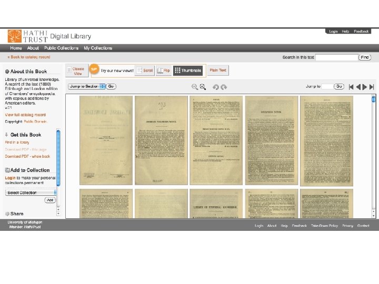The image size is (379, 284).
Task: Open My Collections
Action: click(98, 48)
